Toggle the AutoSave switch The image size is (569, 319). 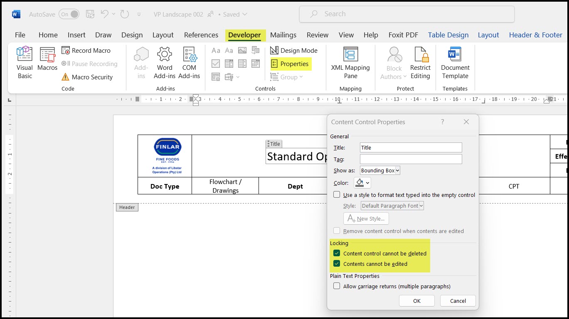(x=69, y=14)
